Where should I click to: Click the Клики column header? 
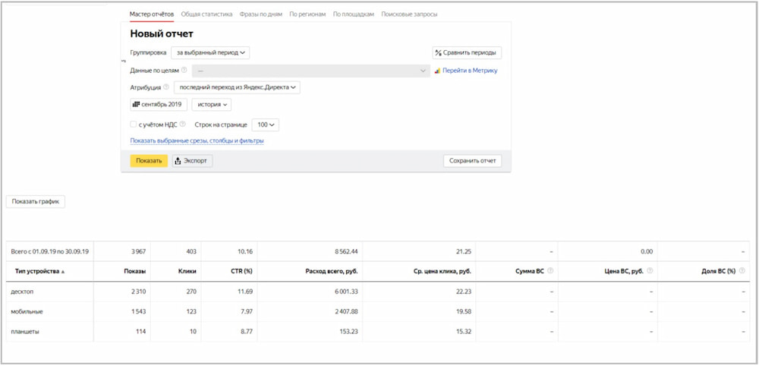click(x=187, y=272)
